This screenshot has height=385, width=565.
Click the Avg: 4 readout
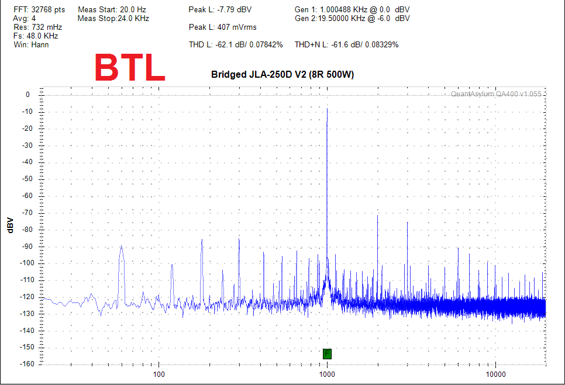[24, 18]
